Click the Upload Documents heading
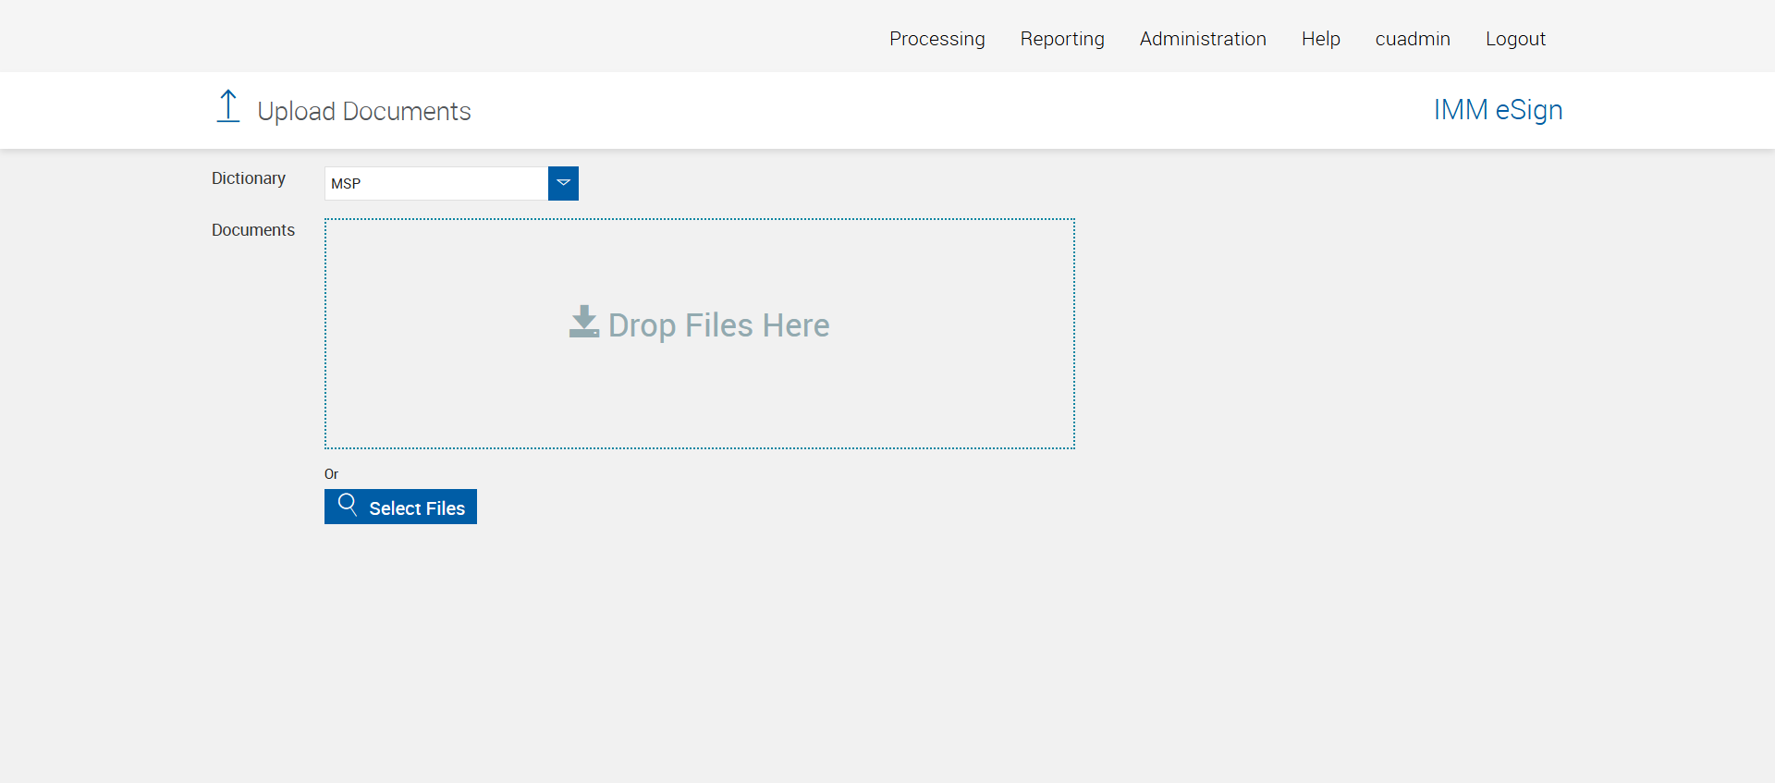1775x783 pixels. pos(364,111)
